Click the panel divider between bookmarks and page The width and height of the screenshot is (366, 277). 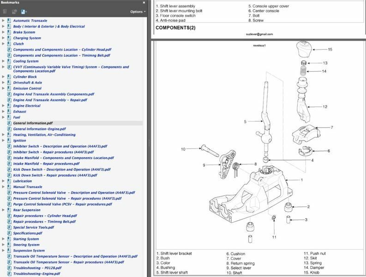150,143
